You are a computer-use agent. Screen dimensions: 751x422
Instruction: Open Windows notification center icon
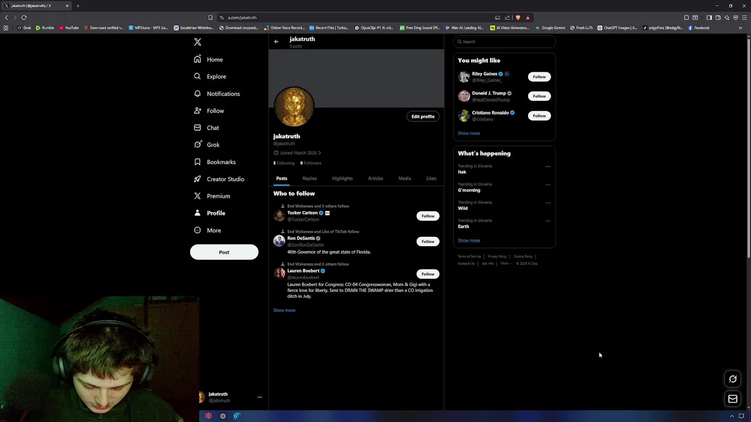click(x=742, y=416)
